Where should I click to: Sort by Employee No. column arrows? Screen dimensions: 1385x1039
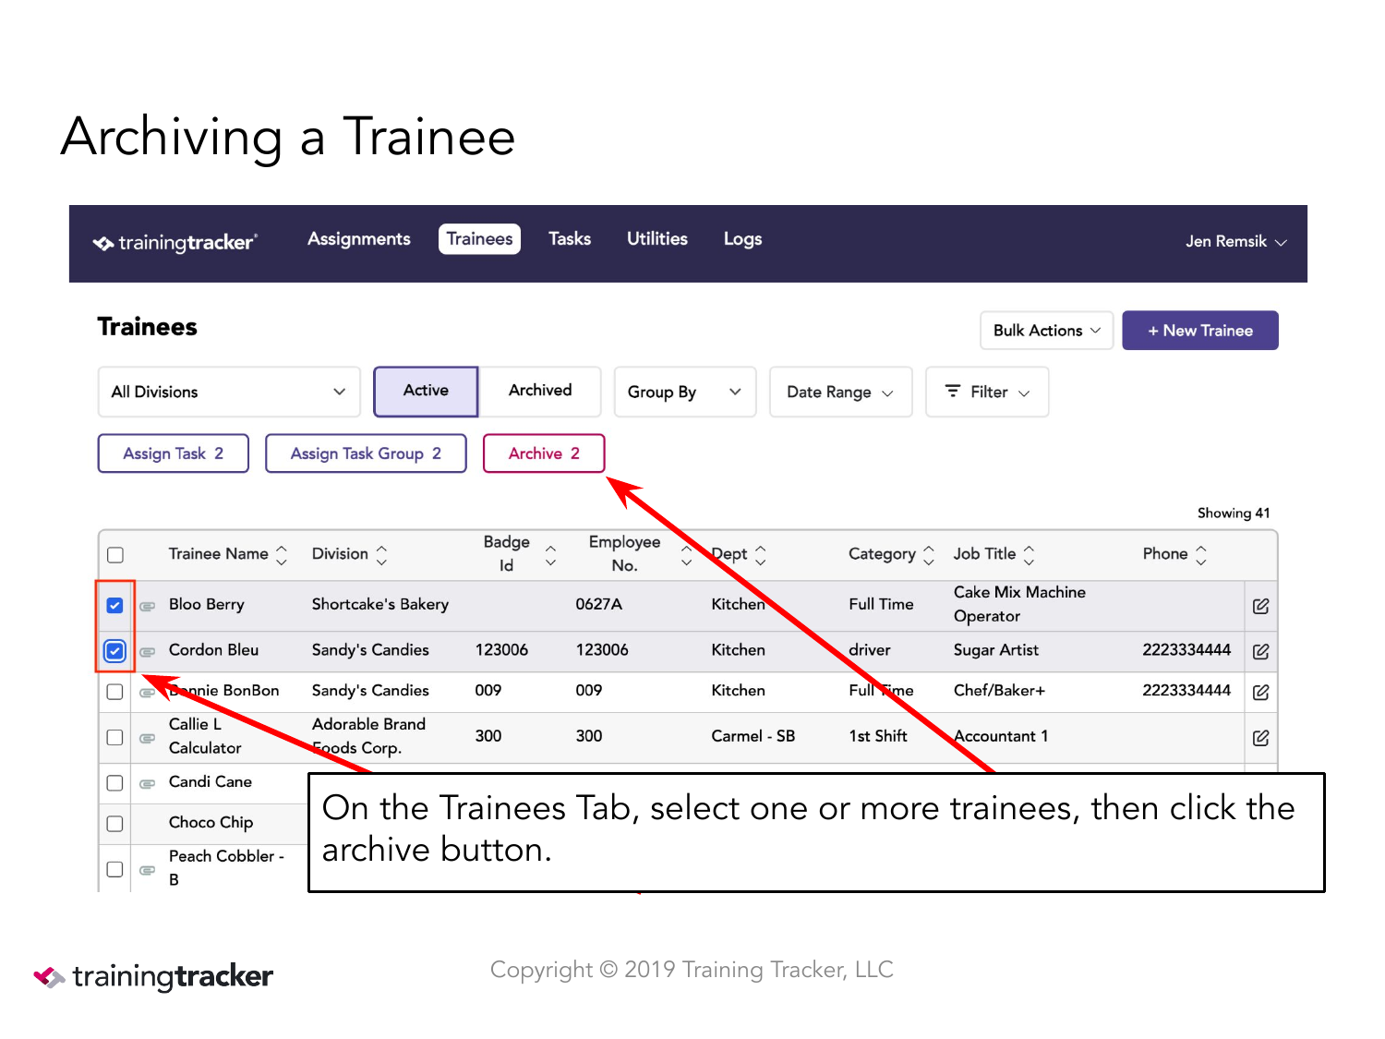point(686,555)
